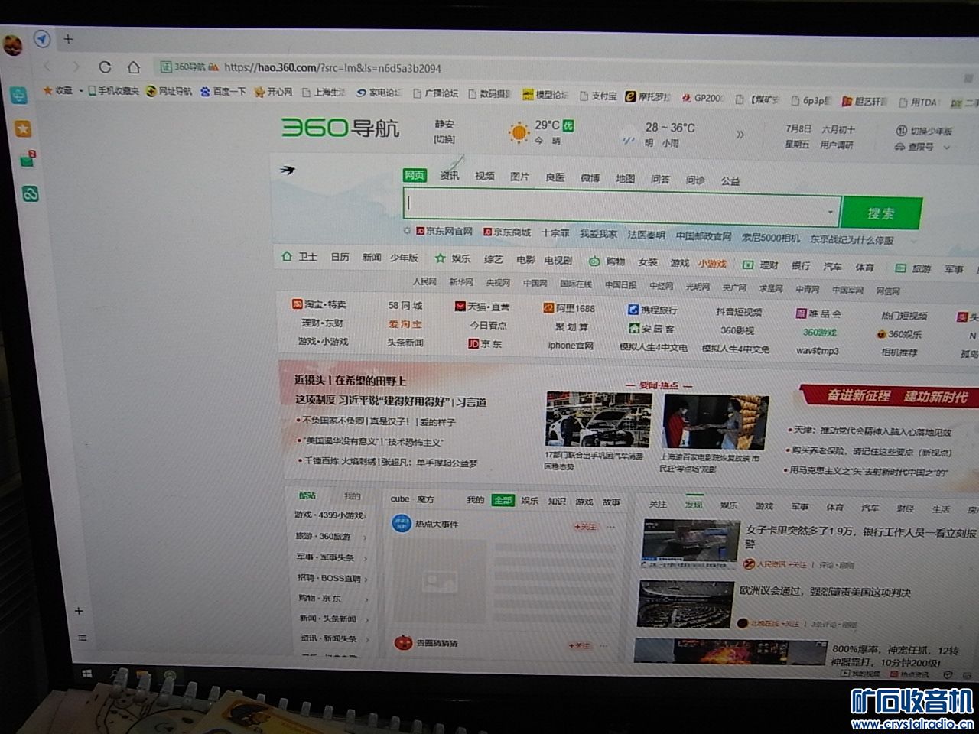Select the 全部 feed tab
This screenshot has height=734, width=979.
(503, 500)
